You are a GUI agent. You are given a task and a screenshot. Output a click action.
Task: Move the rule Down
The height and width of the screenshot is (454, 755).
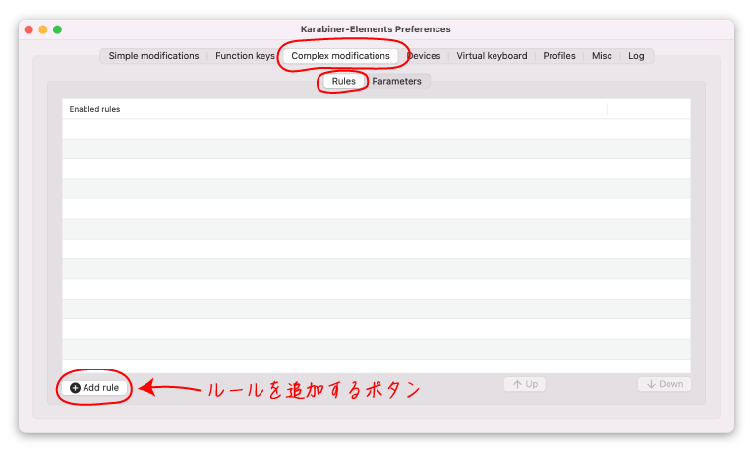pyautogui.click(x=665, y=384)
